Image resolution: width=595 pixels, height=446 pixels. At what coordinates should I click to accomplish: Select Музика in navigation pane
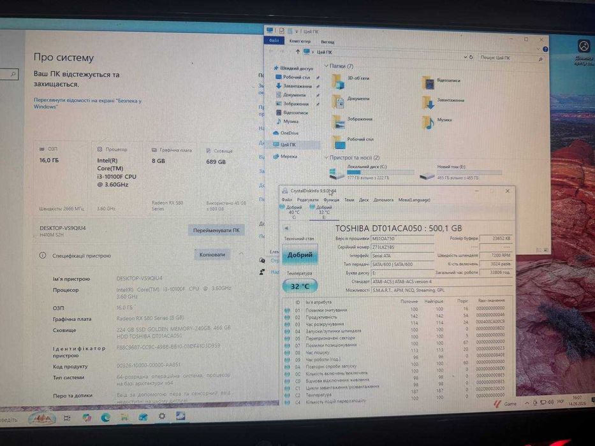click(x=287, y=121)
